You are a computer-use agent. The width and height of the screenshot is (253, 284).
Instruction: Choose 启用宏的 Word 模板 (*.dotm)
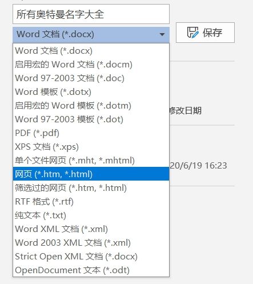coord(91,106)
